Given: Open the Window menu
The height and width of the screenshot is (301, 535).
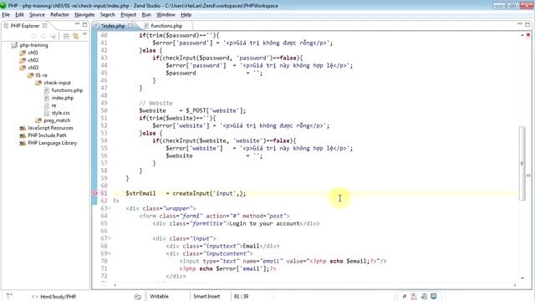Looking at the screenshot, I should pos(166,15).
